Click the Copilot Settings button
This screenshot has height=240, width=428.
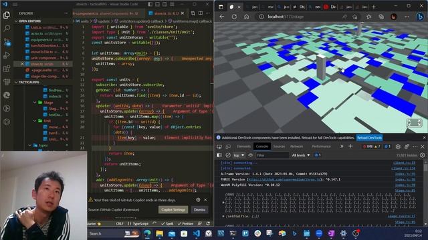click(173, 209)
